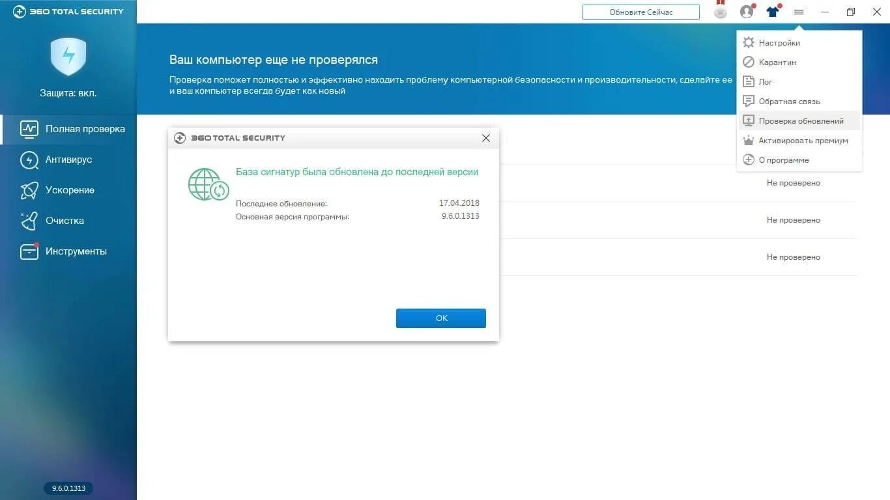Screen dimensions: 890x500
Task: Click the version value 9.6.0.1313 in dialog
Action: click(460, 216)
